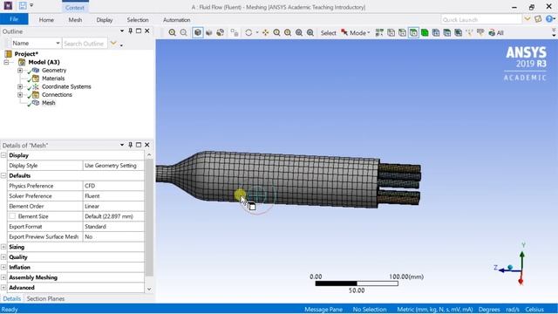Click the Search Outline input field
Viewport: 558px width, 314px height.
point(85,44)
